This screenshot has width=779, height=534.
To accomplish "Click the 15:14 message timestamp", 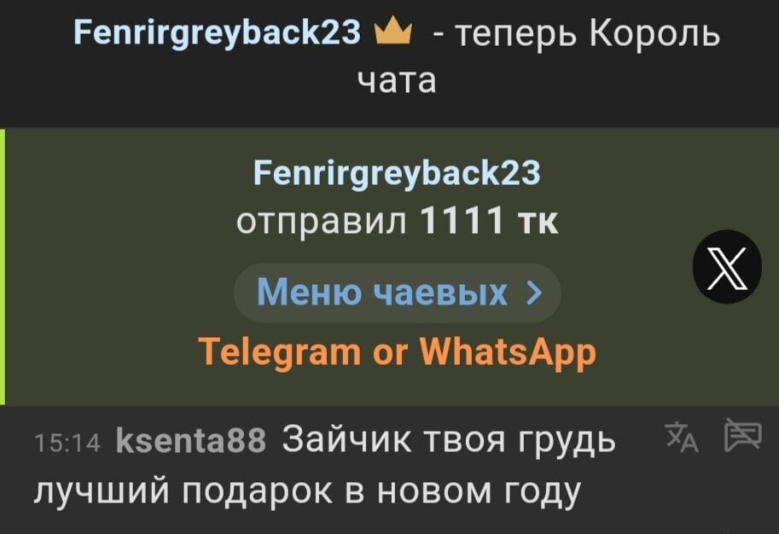I will (67, 443).
